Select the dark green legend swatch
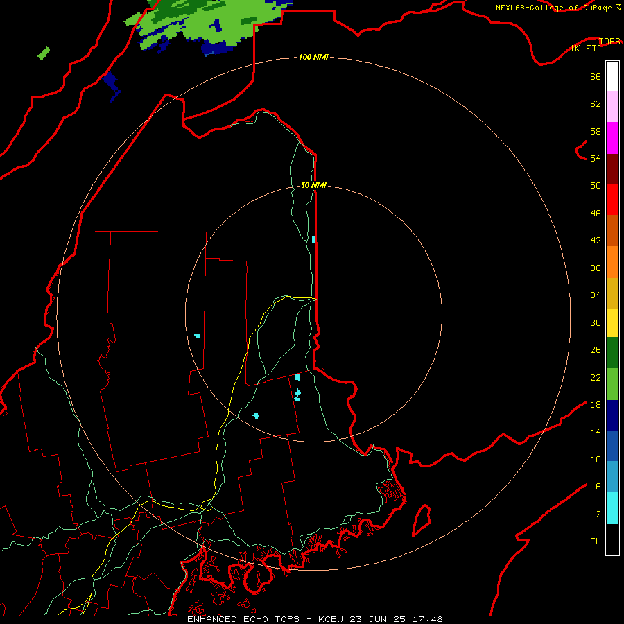624x624 pixels. pos(612,353)
